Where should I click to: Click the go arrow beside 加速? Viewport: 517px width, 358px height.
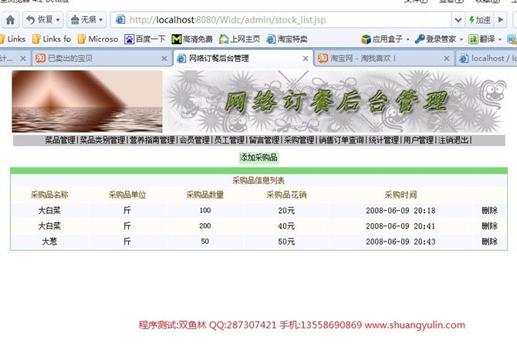tap(501, 20)
